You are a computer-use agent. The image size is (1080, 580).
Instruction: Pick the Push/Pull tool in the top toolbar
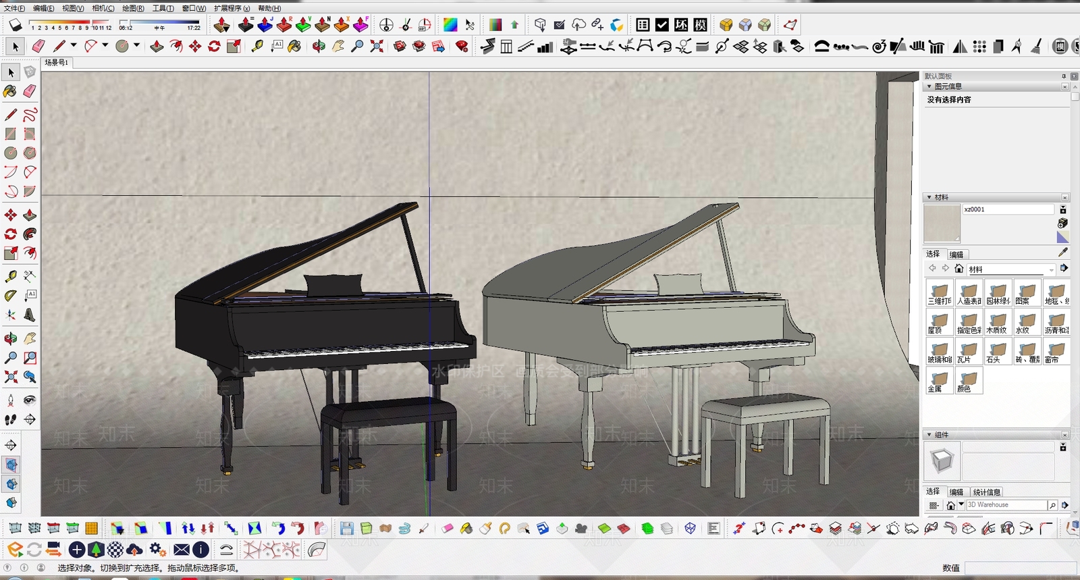(x=157, y=46)
